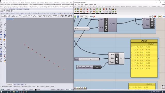Click the Open file icon on the Grasshopper canvas toolbar
This screenshot has height=93, width=165.
tap(75, 17)
